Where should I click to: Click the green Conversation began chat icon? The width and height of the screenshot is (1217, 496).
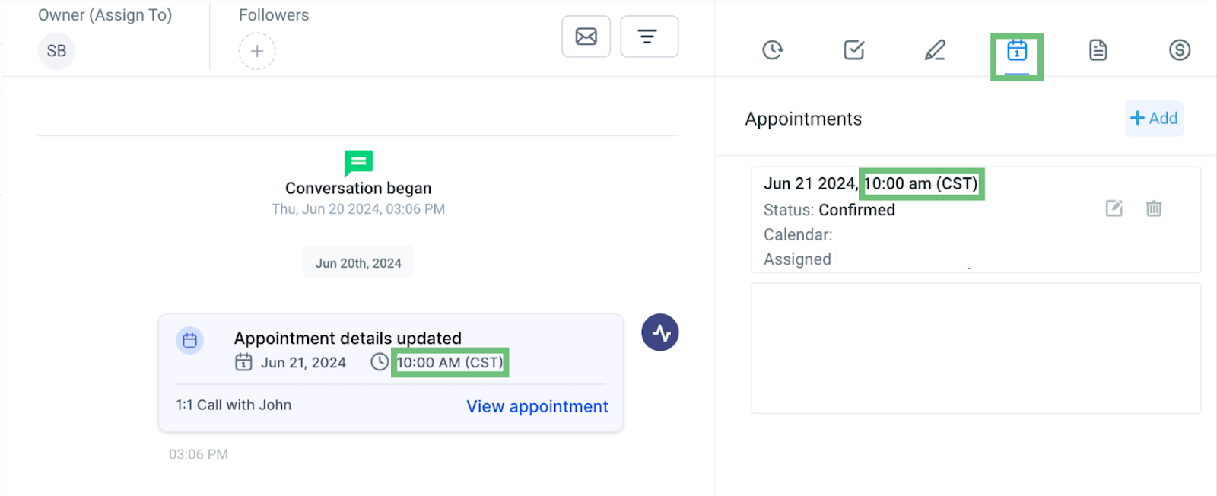click(358, 163)
